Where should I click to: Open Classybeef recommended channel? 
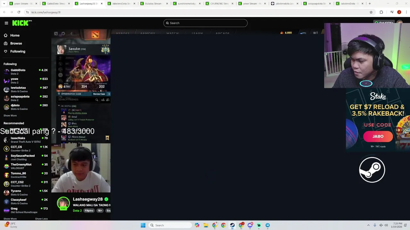tap(26, 201)
